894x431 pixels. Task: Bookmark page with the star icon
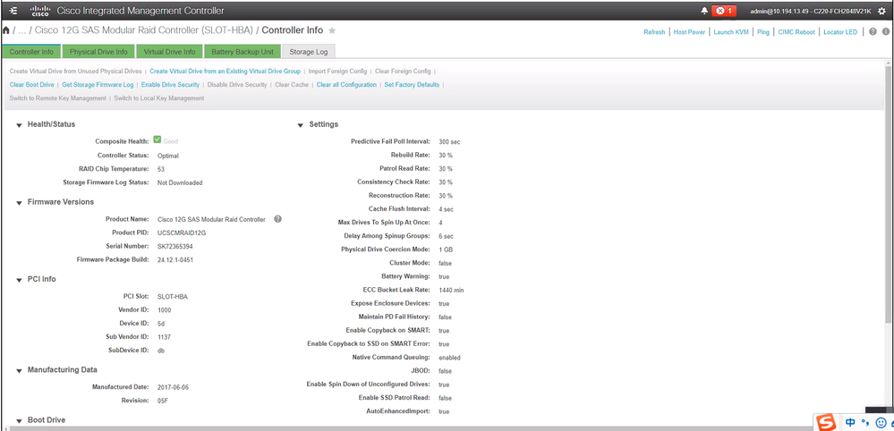point(332,30)
